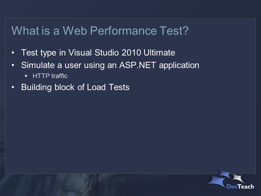Select the 'HTTP traffic' sub-bullet text
The height and width of the screenshot is (196, 261).
point(50,76)
